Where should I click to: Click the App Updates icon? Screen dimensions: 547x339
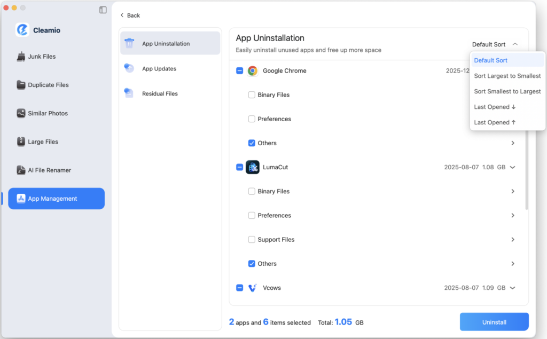click(129, 68)
